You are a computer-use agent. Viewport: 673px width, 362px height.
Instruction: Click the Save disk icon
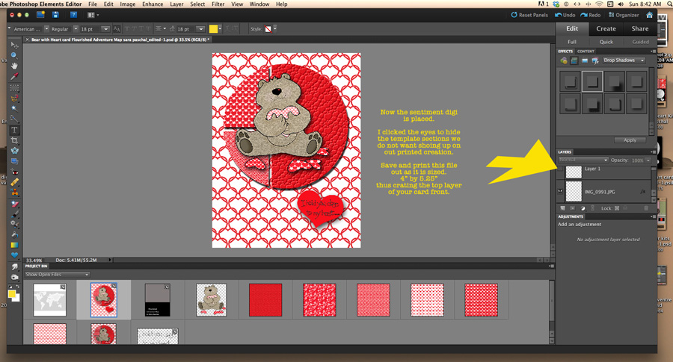click(x=55, y=15)
